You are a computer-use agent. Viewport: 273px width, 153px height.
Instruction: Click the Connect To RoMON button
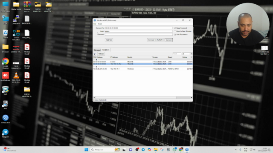coord(155,40)
